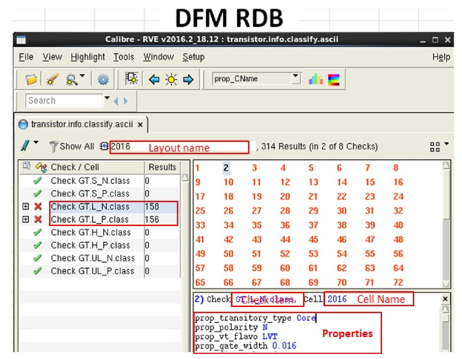Viewport: 462px width, 359px height.
Task: Select result number 1
Action: coord(197,168)
